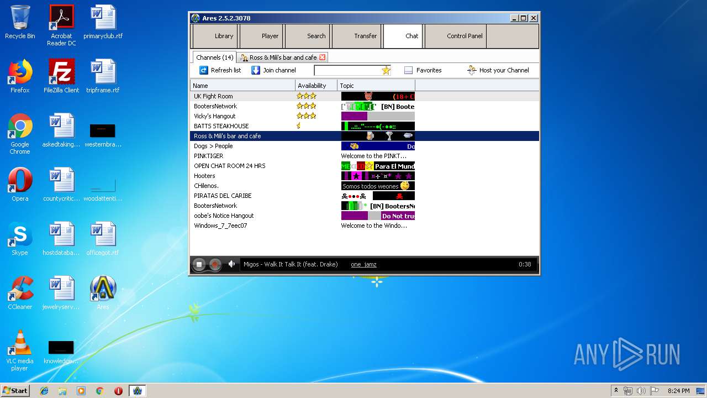Open hostdataba document on desktop
This screenshot has height=398, width=707.
(61, 239)
